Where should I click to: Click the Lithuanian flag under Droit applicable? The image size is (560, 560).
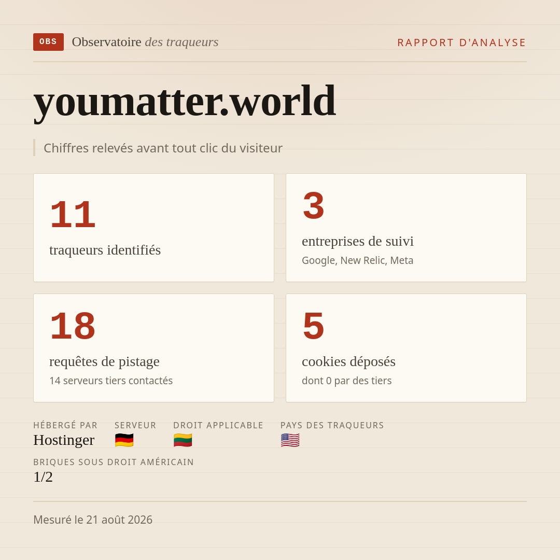pyautogui.click(x=183, y=440)
